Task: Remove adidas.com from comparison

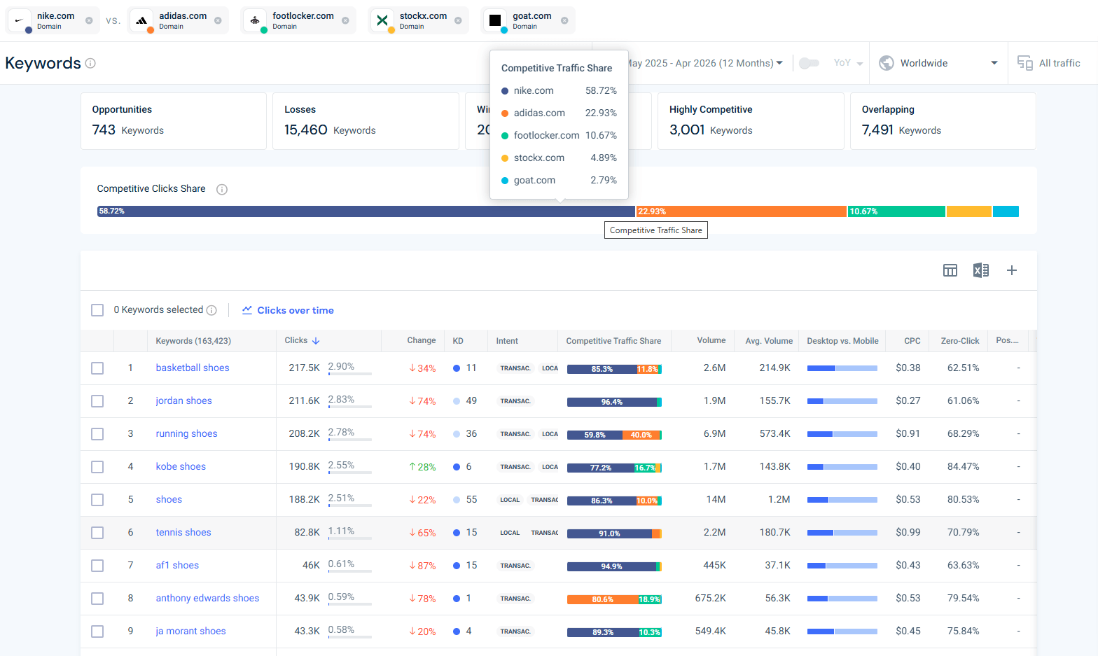Action: coord(218,20)
